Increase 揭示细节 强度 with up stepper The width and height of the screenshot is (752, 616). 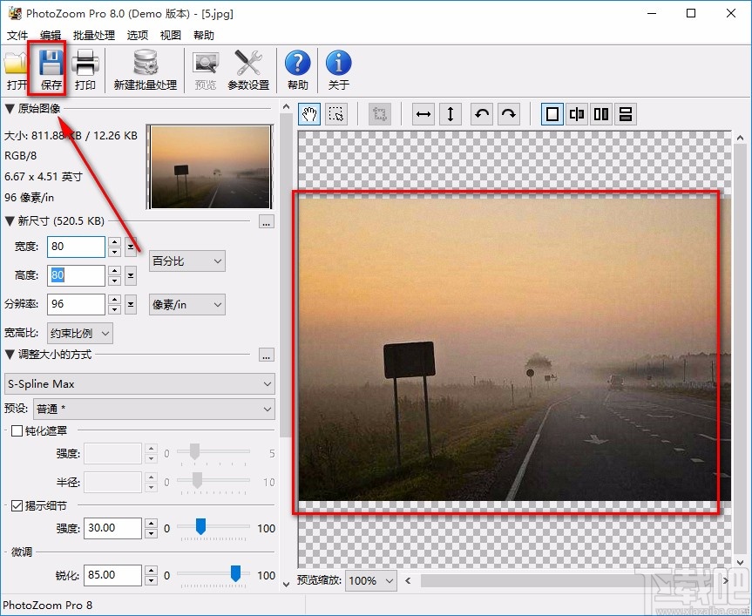(151, 524)
